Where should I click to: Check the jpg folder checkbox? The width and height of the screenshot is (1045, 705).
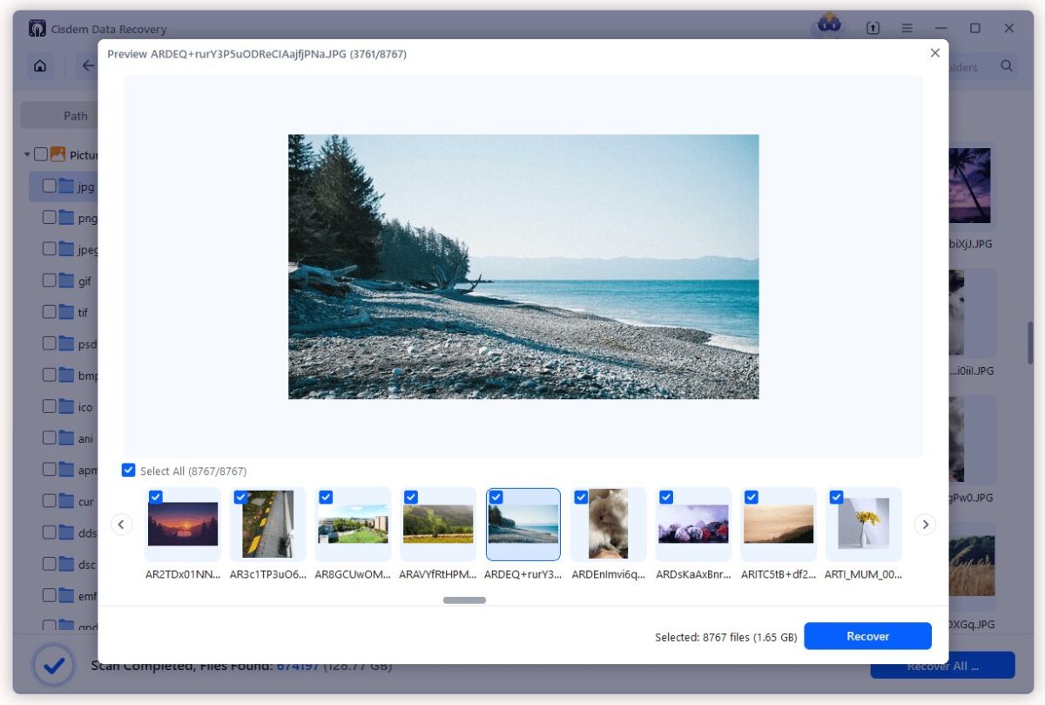tap(50, 186)
